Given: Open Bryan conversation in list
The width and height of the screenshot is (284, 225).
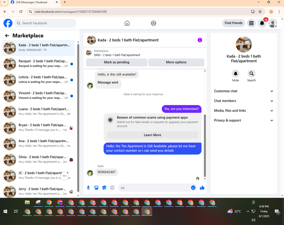Looking at the screenshot, I should pos(38,128).
